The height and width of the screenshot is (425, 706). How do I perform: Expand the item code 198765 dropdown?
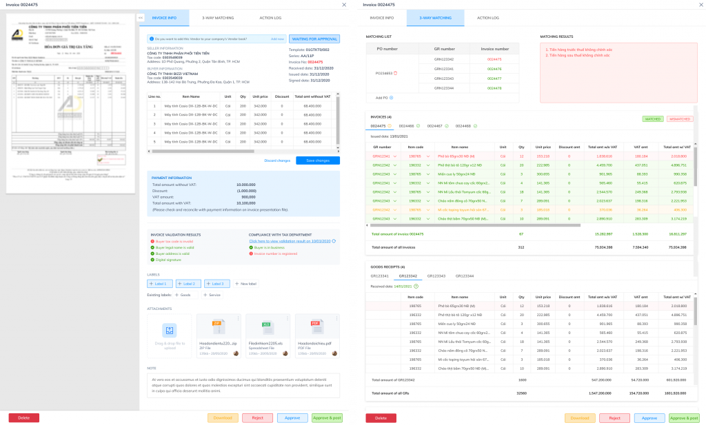coord(428,156)
